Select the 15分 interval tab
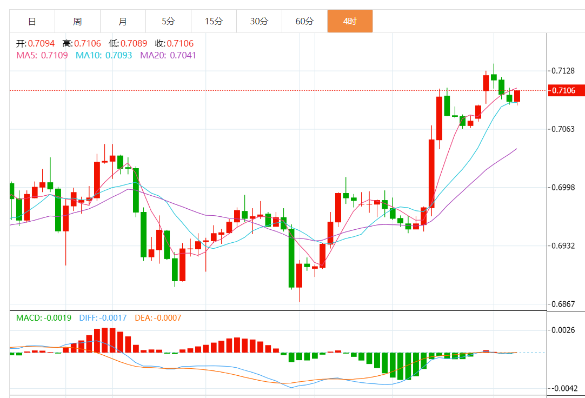Screen dimensions: 585x398 214,22
